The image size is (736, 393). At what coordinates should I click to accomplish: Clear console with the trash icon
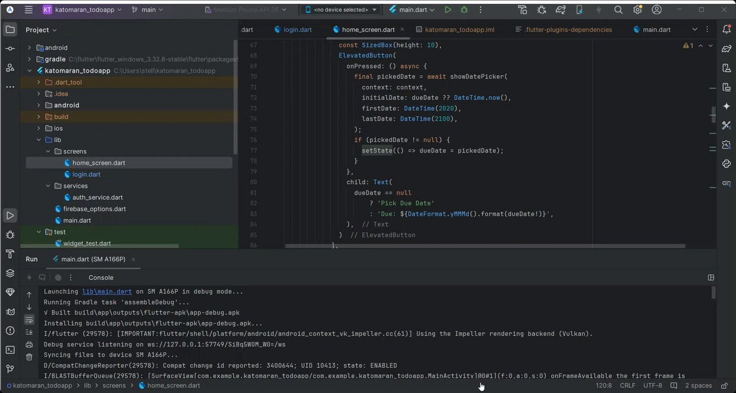pyautogui.click(x=30, y=357)
